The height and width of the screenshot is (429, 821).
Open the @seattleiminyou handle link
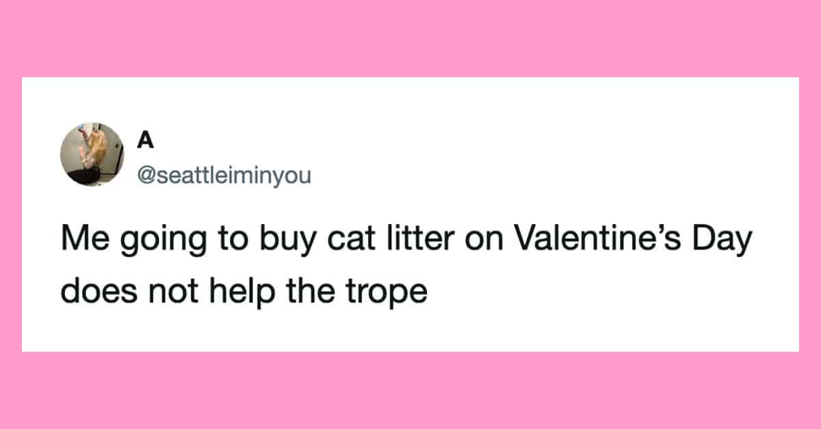(224, 176)
